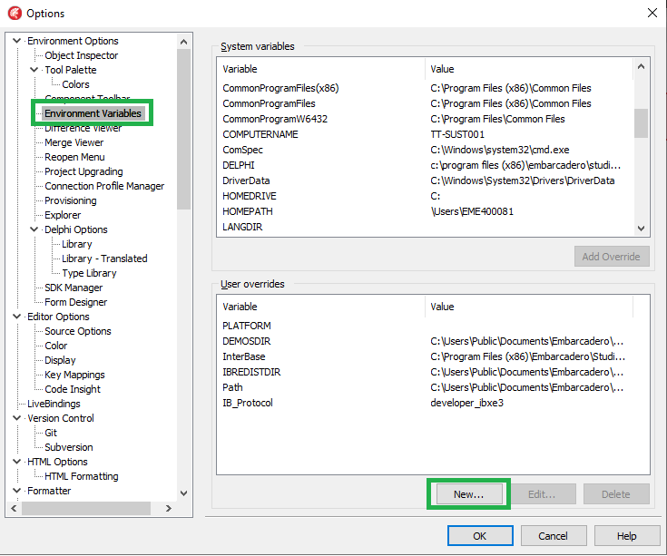Select Provisioning in the tree

71,200
